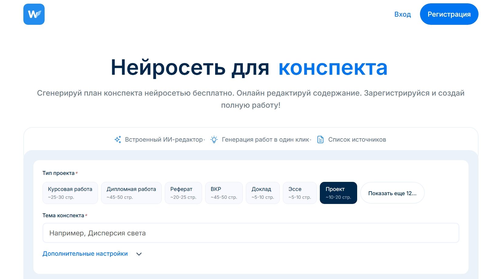Click the Нейросеть для конспекта heading
The height and width of the screenshot is (279, 494).
click(x=249, y=67)
